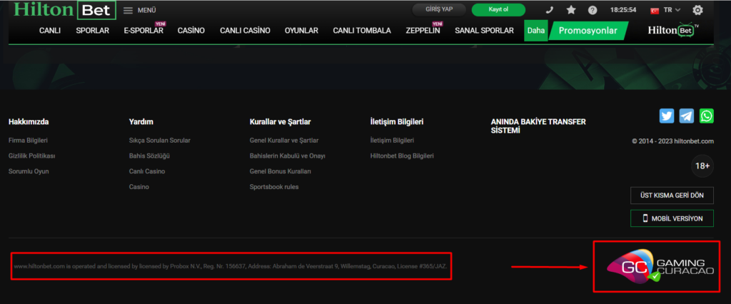Click the Gaming Curacao license logo
The image size is (731, 304).
660,267
